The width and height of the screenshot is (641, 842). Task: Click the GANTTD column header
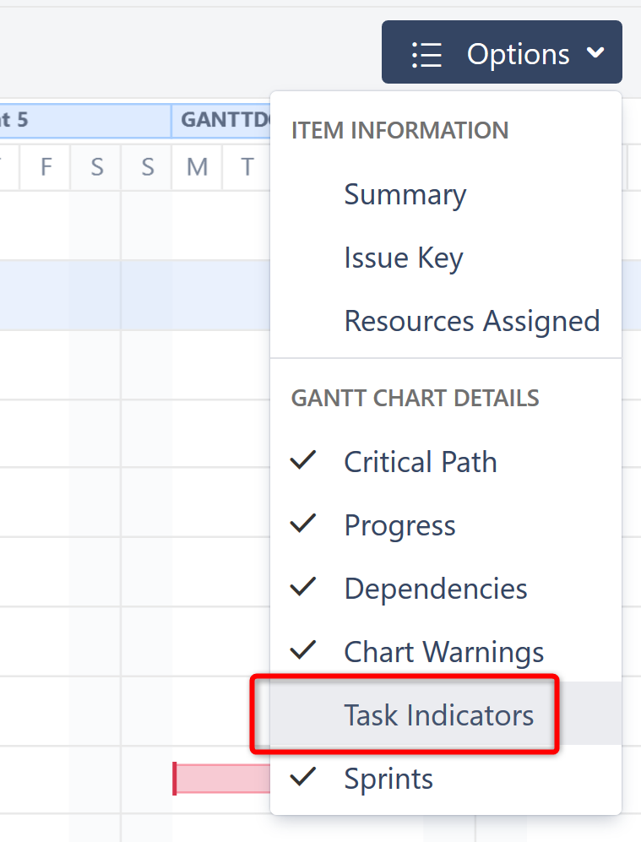[x=223, y=120]
